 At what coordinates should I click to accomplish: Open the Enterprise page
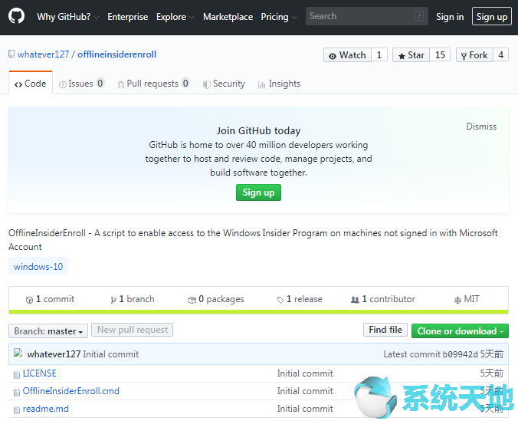tap(127, 17)
